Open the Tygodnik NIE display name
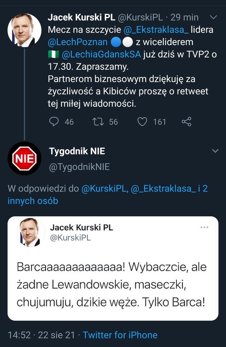This screenshot has height=347, width=226. pyautogui.click(x=77, y=151)
